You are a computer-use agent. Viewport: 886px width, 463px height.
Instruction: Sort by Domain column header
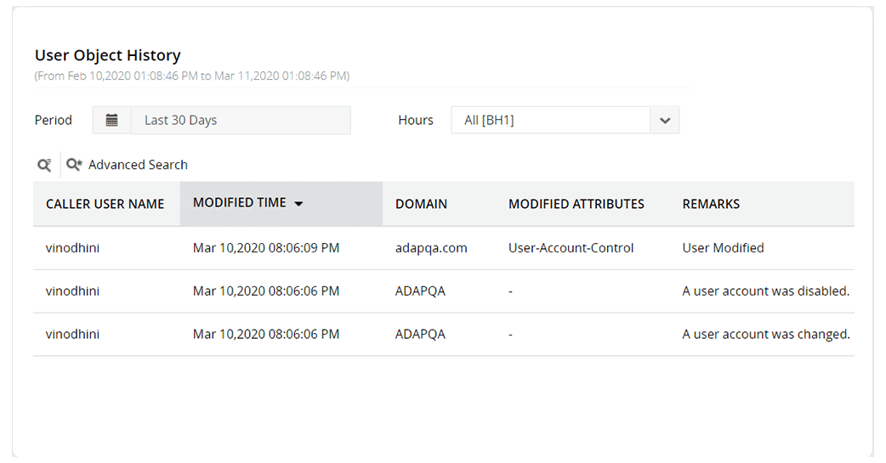coord(421,204)
